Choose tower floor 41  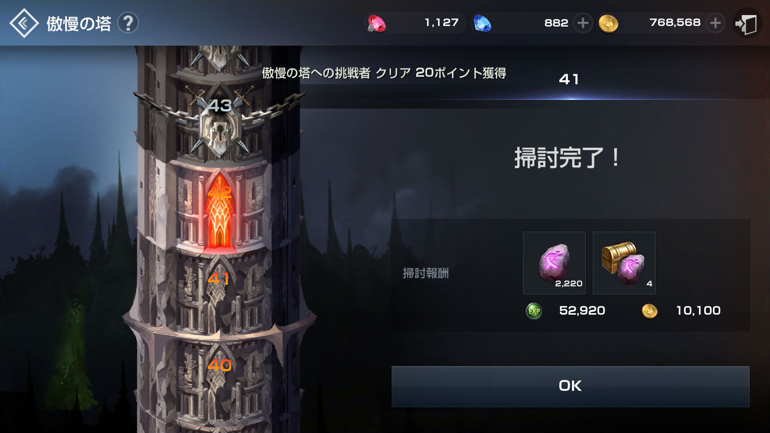[219, 279]
